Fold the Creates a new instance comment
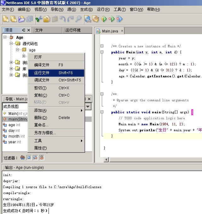Screen dimensions: 202x214 point(102,46)
